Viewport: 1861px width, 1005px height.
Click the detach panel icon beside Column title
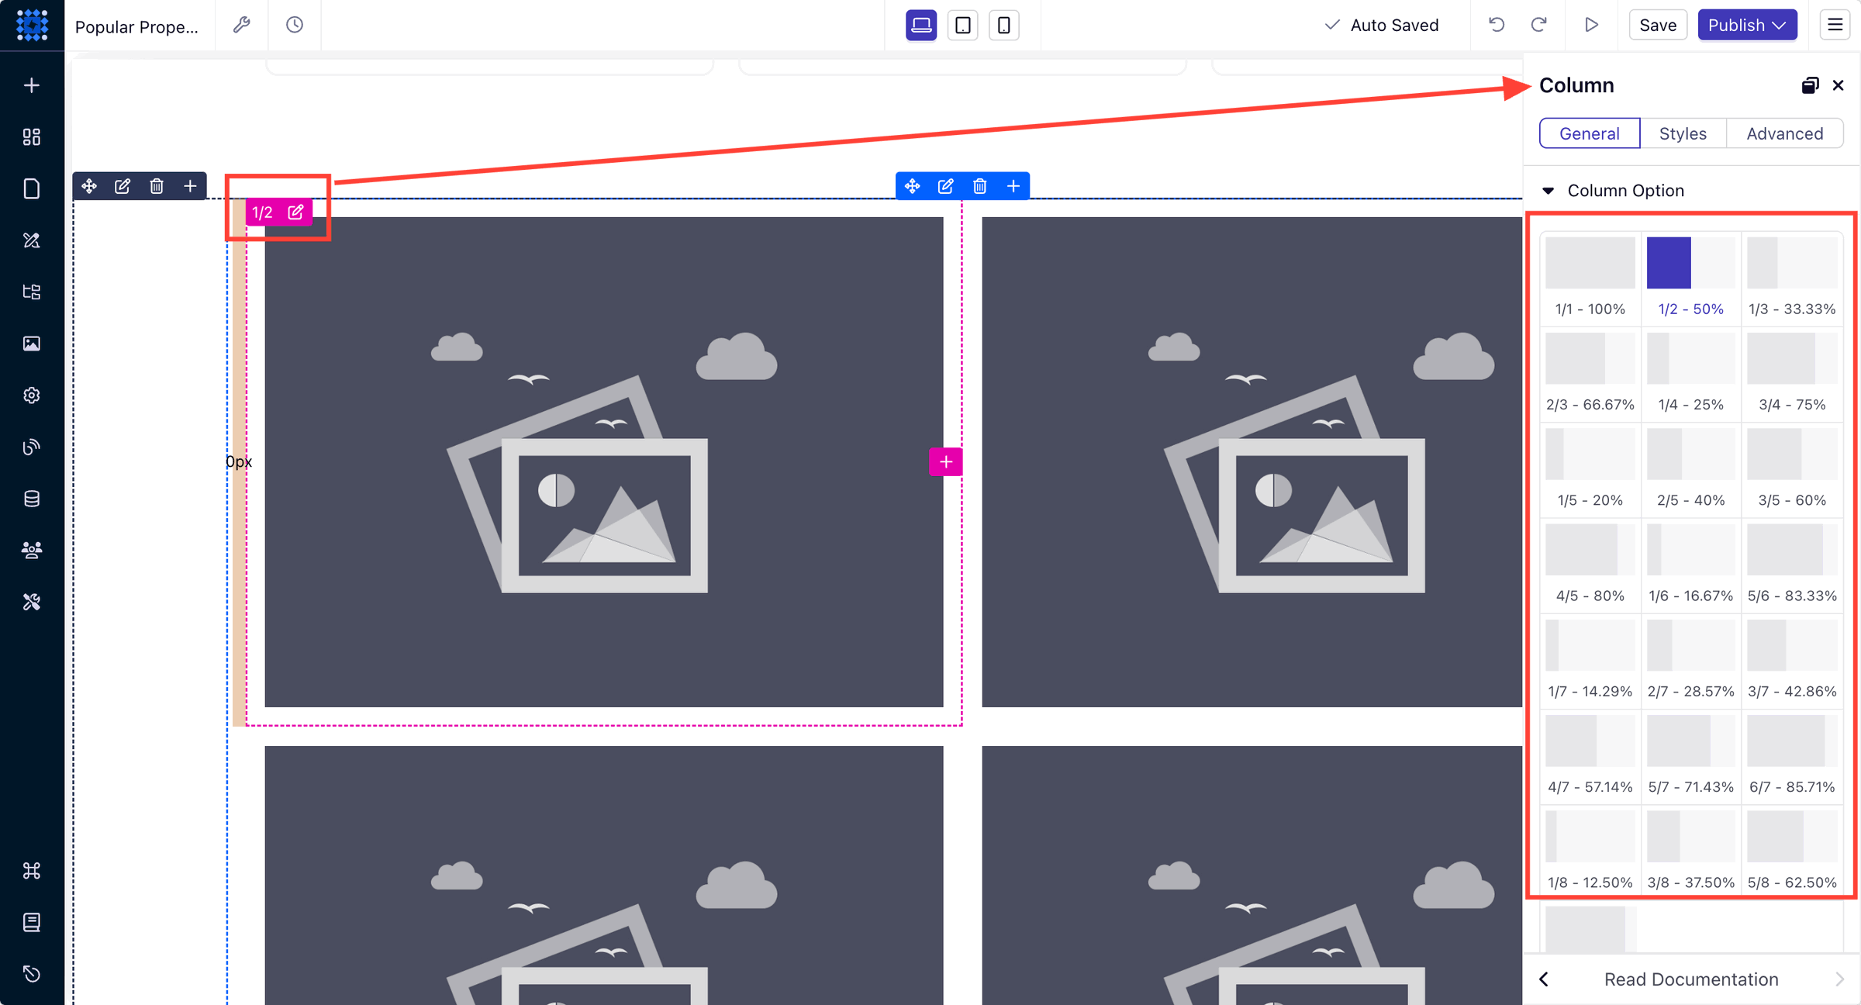(x=1810, y=85)
